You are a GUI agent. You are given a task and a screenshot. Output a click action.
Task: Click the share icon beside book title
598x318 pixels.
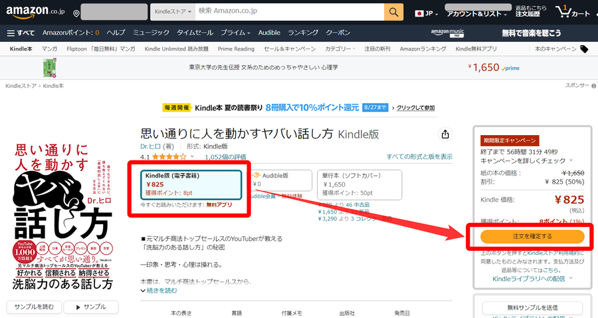pyautogui.click(x=445, y=134)
